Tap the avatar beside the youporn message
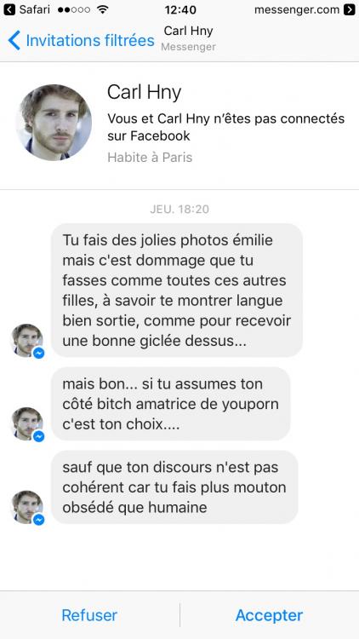 pyautogui.click(x=27, y=423)
